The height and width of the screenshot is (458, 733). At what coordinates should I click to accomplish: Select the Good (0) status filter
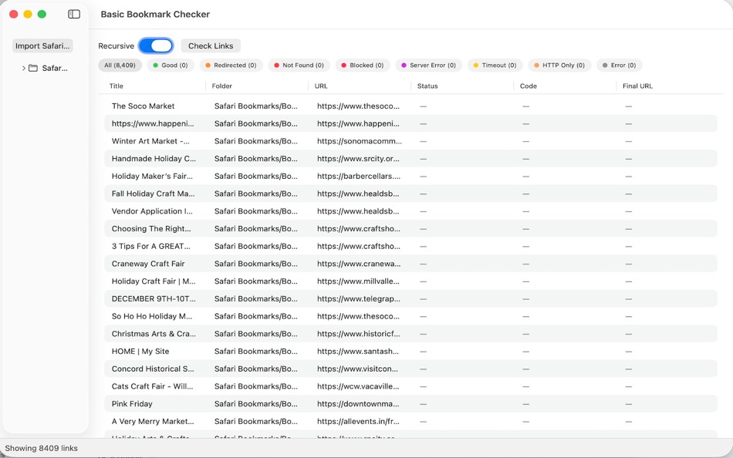[171, 65]
